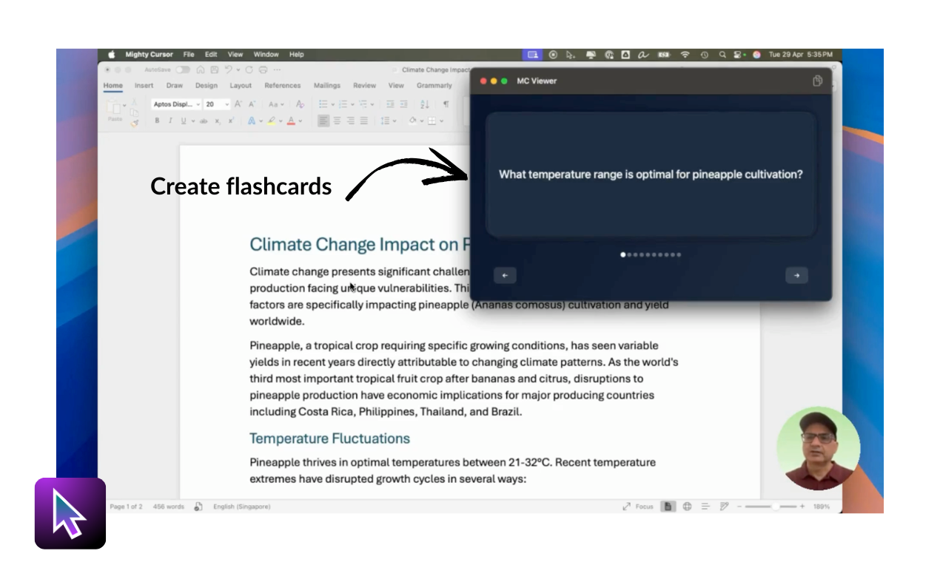Expand the font color dropdown arrow
Viewport: 940px width, 562px height.
point(300,121)
